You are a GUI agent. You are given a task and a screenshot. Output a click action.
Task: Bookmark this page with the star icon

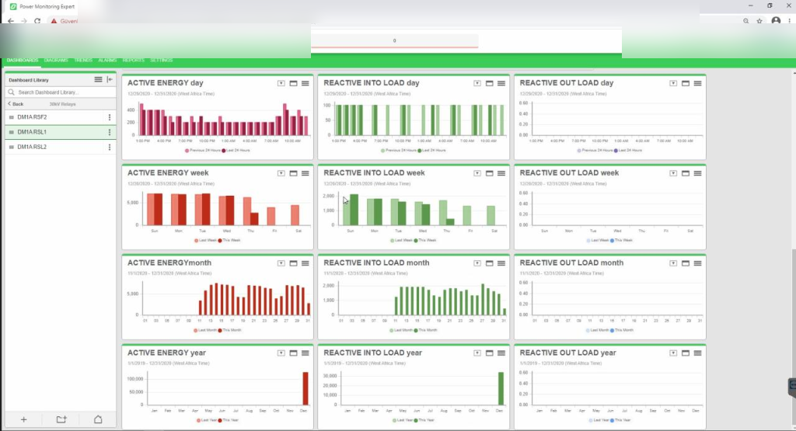(x=759, y=21)
